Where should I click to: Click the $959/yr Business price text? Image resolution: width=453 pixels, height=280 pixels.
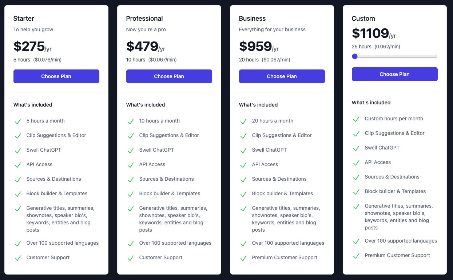(x=258, y=47)
